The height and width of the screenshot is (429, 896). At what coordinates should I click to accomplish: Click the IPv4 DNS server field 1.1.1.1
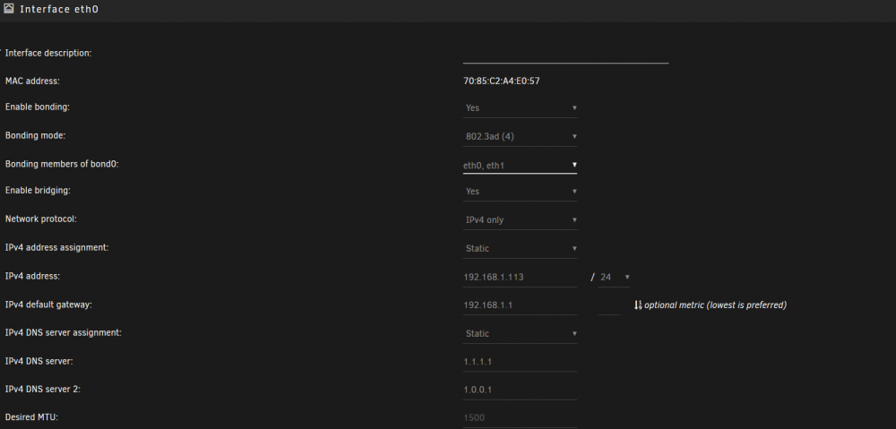(x=520, y=362)
